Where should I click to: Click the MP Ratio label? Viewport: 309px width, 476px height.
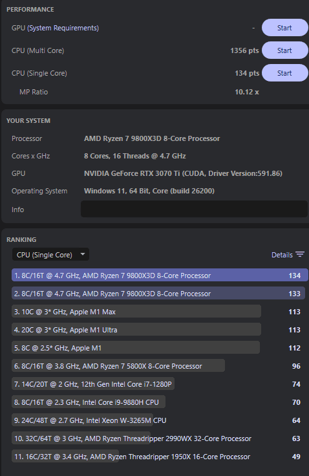tap(34, 92)
